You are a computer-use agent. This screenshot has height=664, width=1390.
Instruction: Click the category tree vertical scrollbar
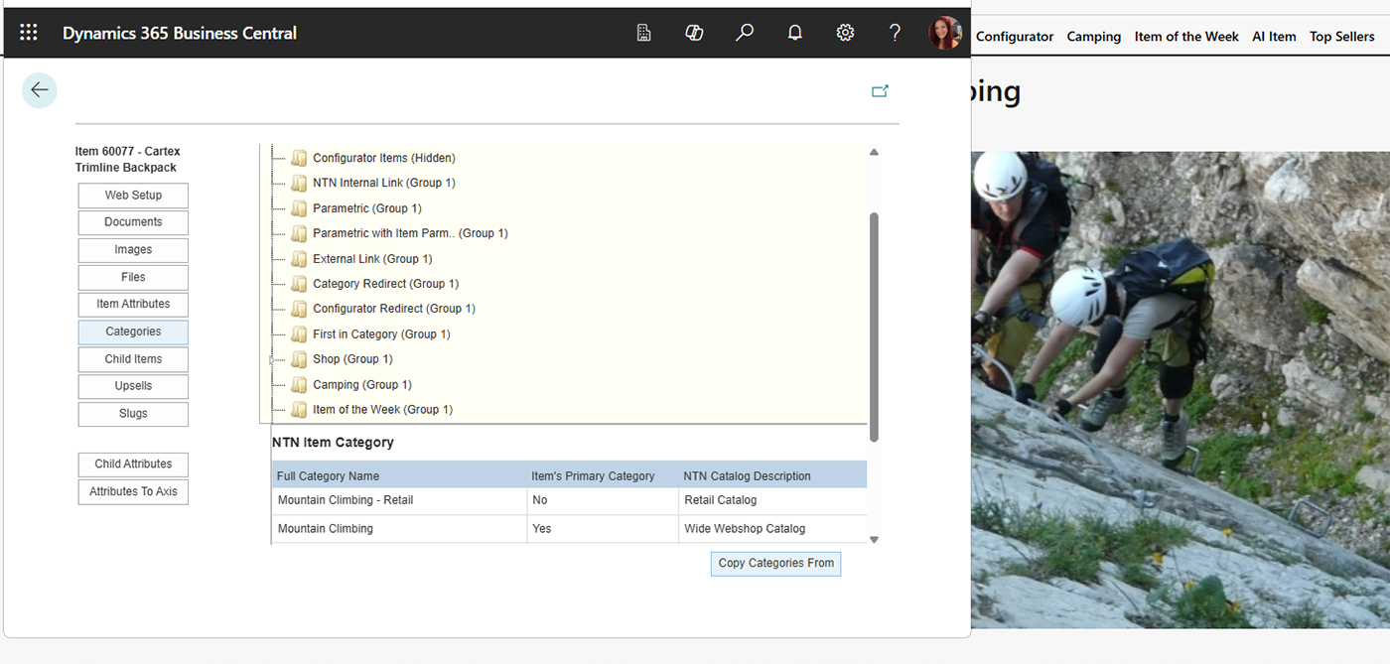874,326
